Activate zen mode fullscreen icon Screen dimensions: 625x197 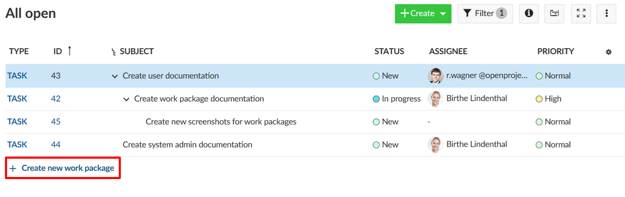click(581, 14)
